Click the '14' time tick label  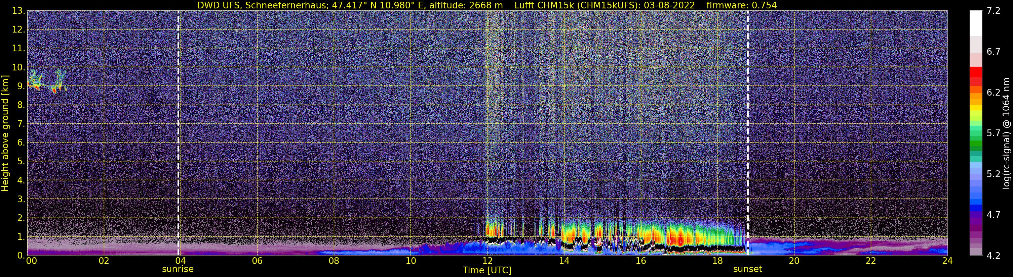click(564, 261)
